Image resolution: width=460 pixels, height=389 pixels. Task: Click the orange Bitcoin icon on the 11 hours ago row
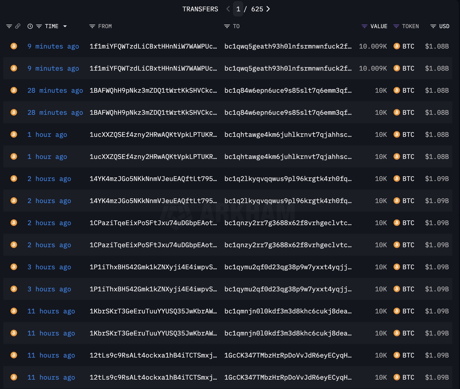tap(14, 311)
